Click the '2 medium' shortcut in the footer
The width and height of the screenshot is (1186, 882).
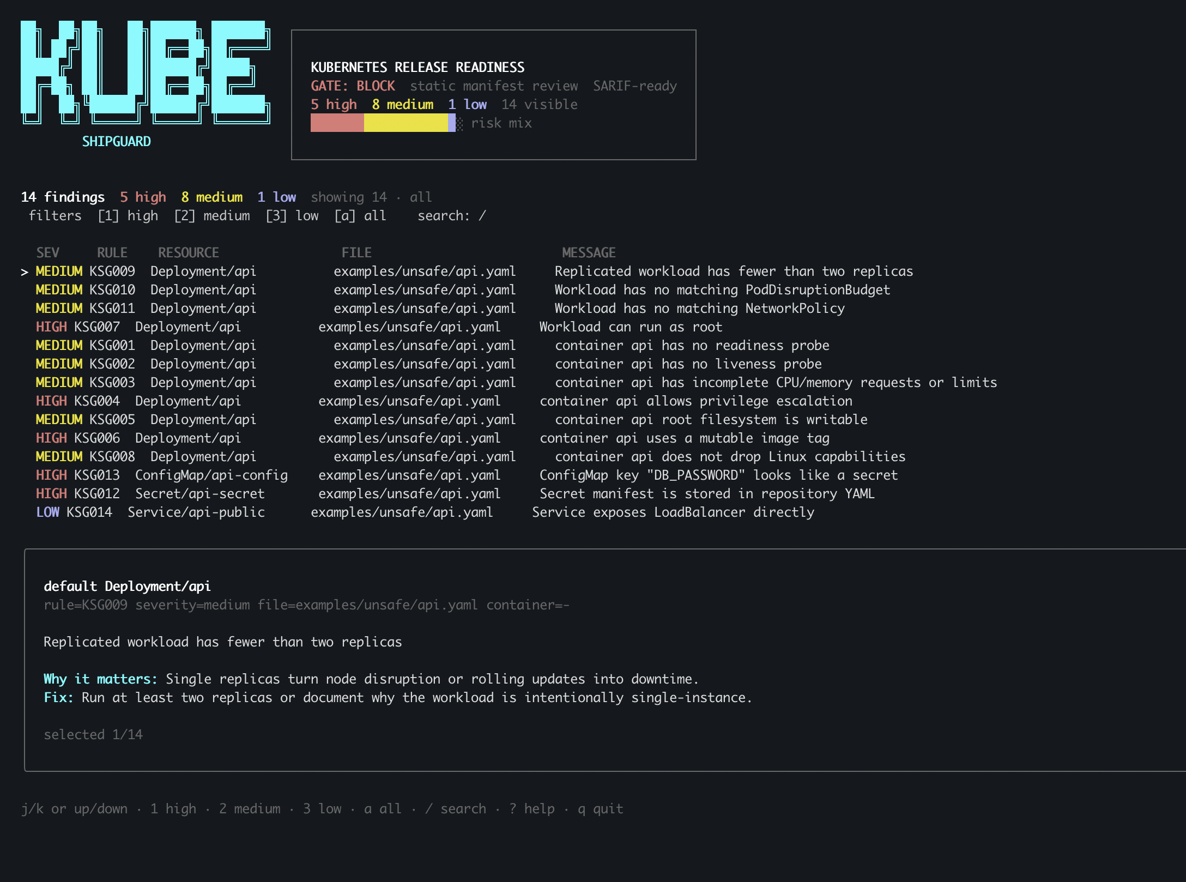pyautogui.click(x=250, y=809)
